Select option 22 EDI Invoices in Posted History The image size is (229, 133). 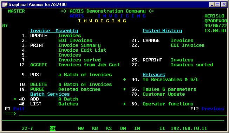click(168, 45)
